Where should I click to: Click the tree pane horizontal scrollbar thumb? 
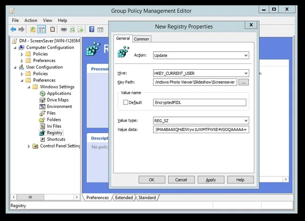point(30,197)
